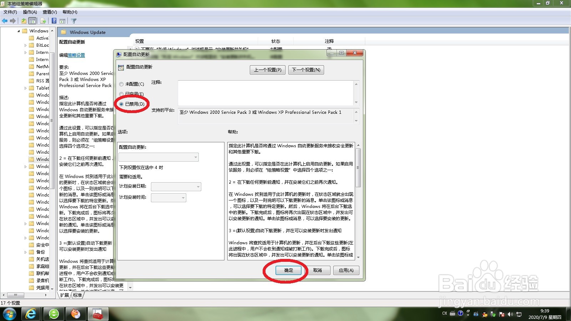This screenshot has width=571, height=321.
Task: Go forward with the gray Forward arrow
Action: 13,21
